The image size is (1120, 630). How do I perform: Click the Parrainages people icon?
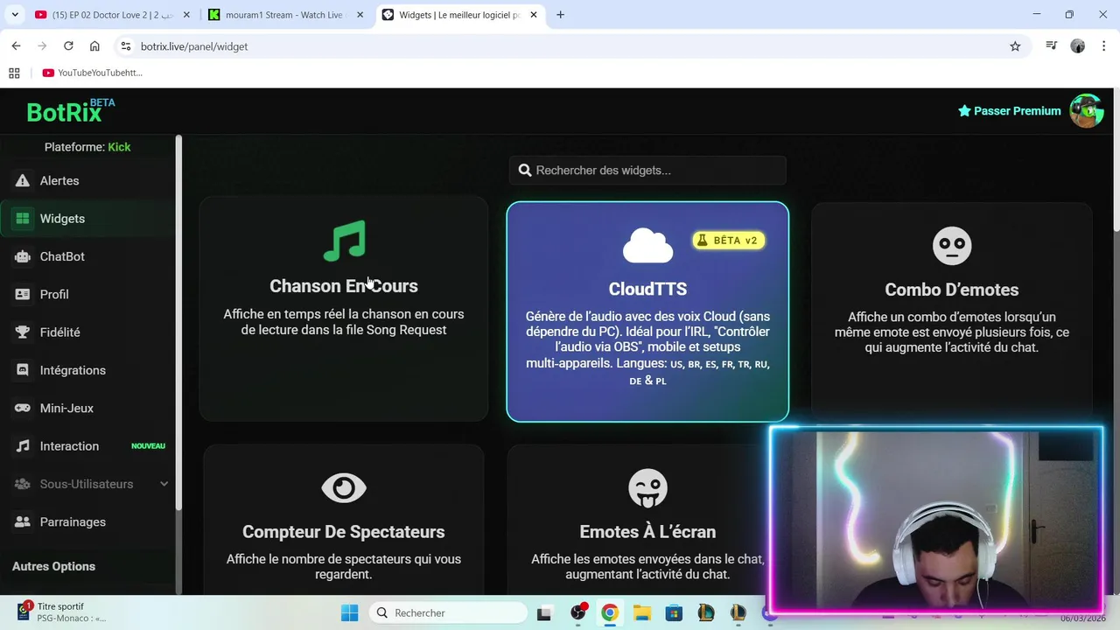coord(23,521)
